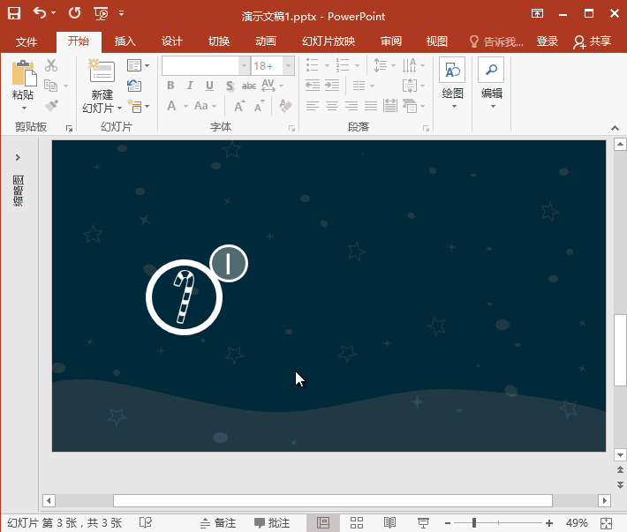
Task: Click the Save icon in quick access toolbar
Action: coord(14,13)
